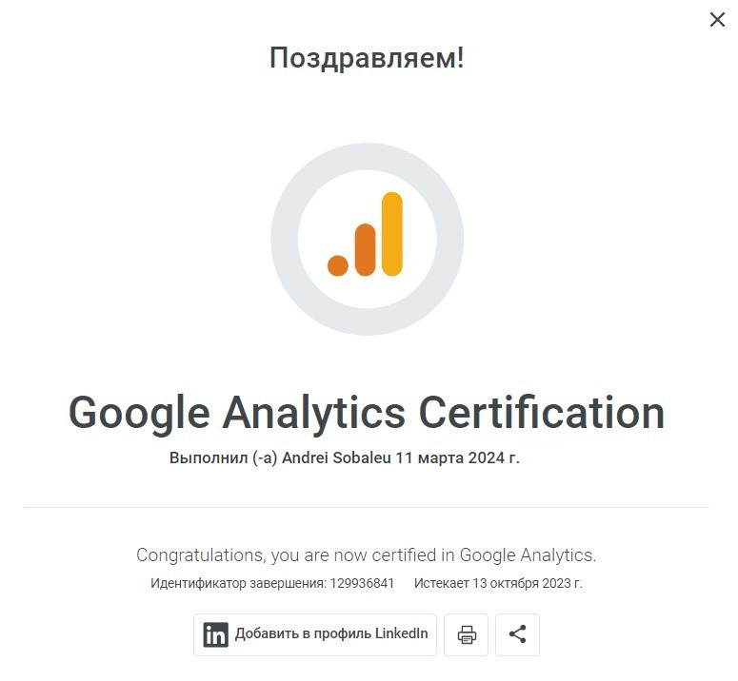Viewport: 738px width, 681px height.
Task: Click the 'Выполнил (-а)' label
Action: coord(224,457)
